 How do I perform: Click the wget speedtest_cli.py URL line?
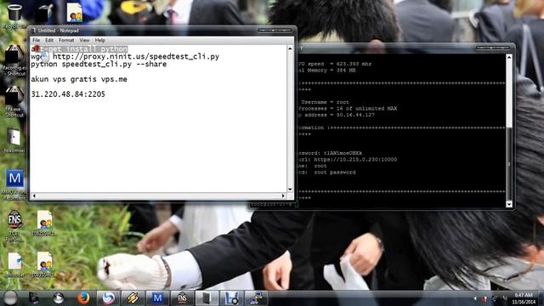pos(125,57)
